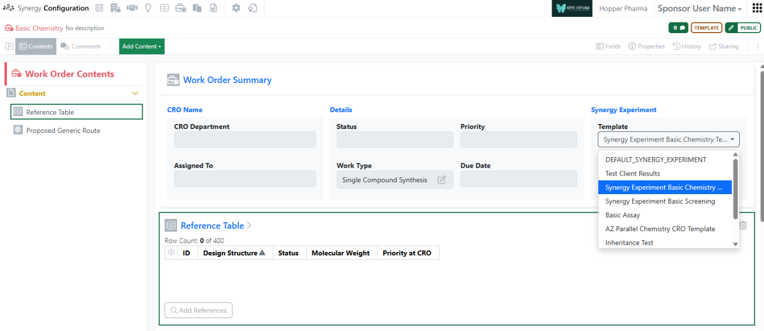Click the Proposed Generic Route item icon
The image size is (764, 331).
point(18,130)
